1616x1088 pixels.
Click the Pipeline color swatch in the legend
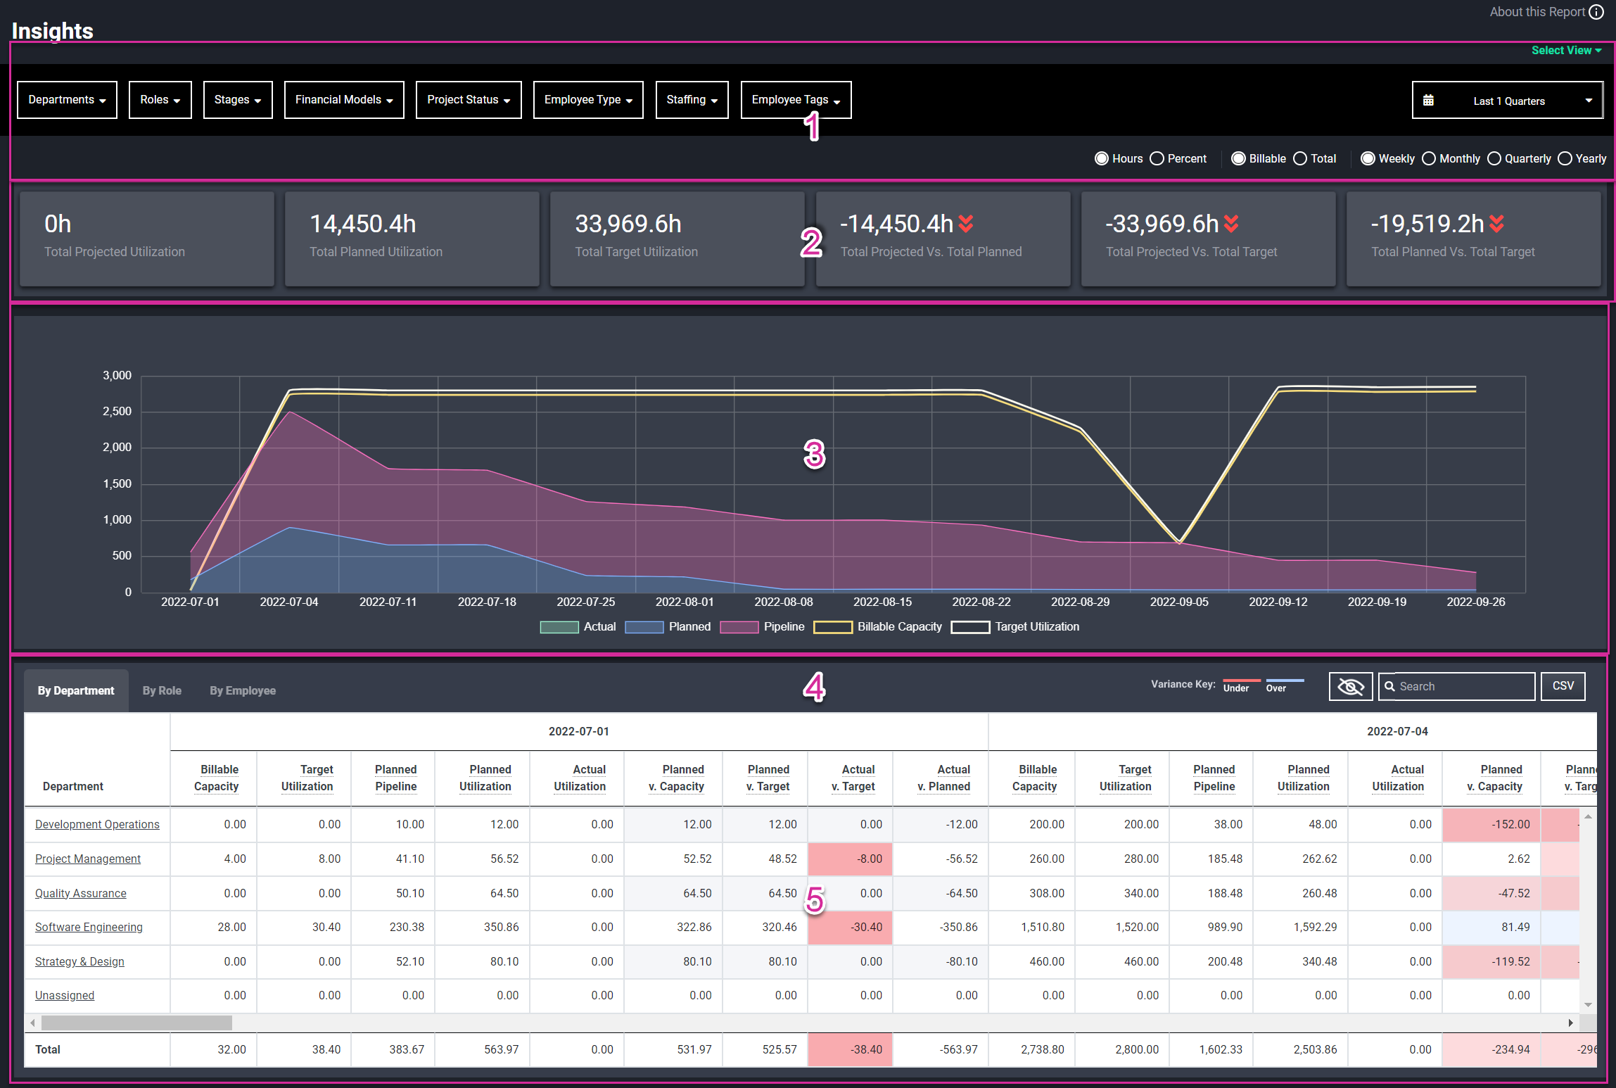[x=738, y=626]
